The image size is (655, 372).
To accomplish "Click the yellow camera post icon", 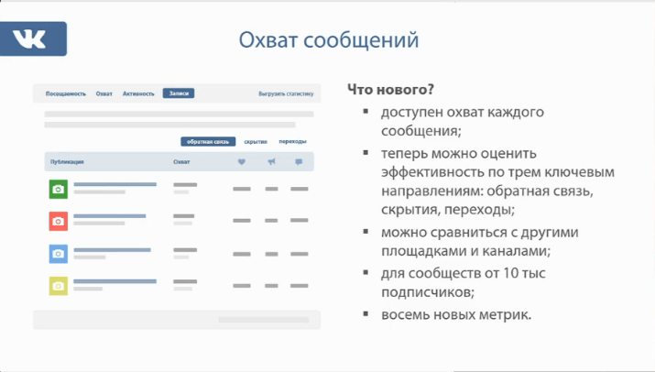I will click(x=58, y=285).
